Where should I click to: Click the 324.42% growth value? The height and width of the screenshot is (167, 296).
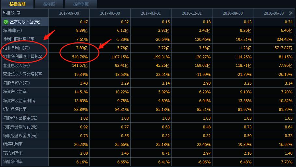coord(285,39)
